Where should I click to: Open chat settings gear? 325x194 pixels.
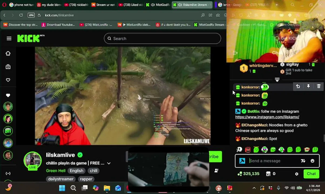(x=297, y=174)
